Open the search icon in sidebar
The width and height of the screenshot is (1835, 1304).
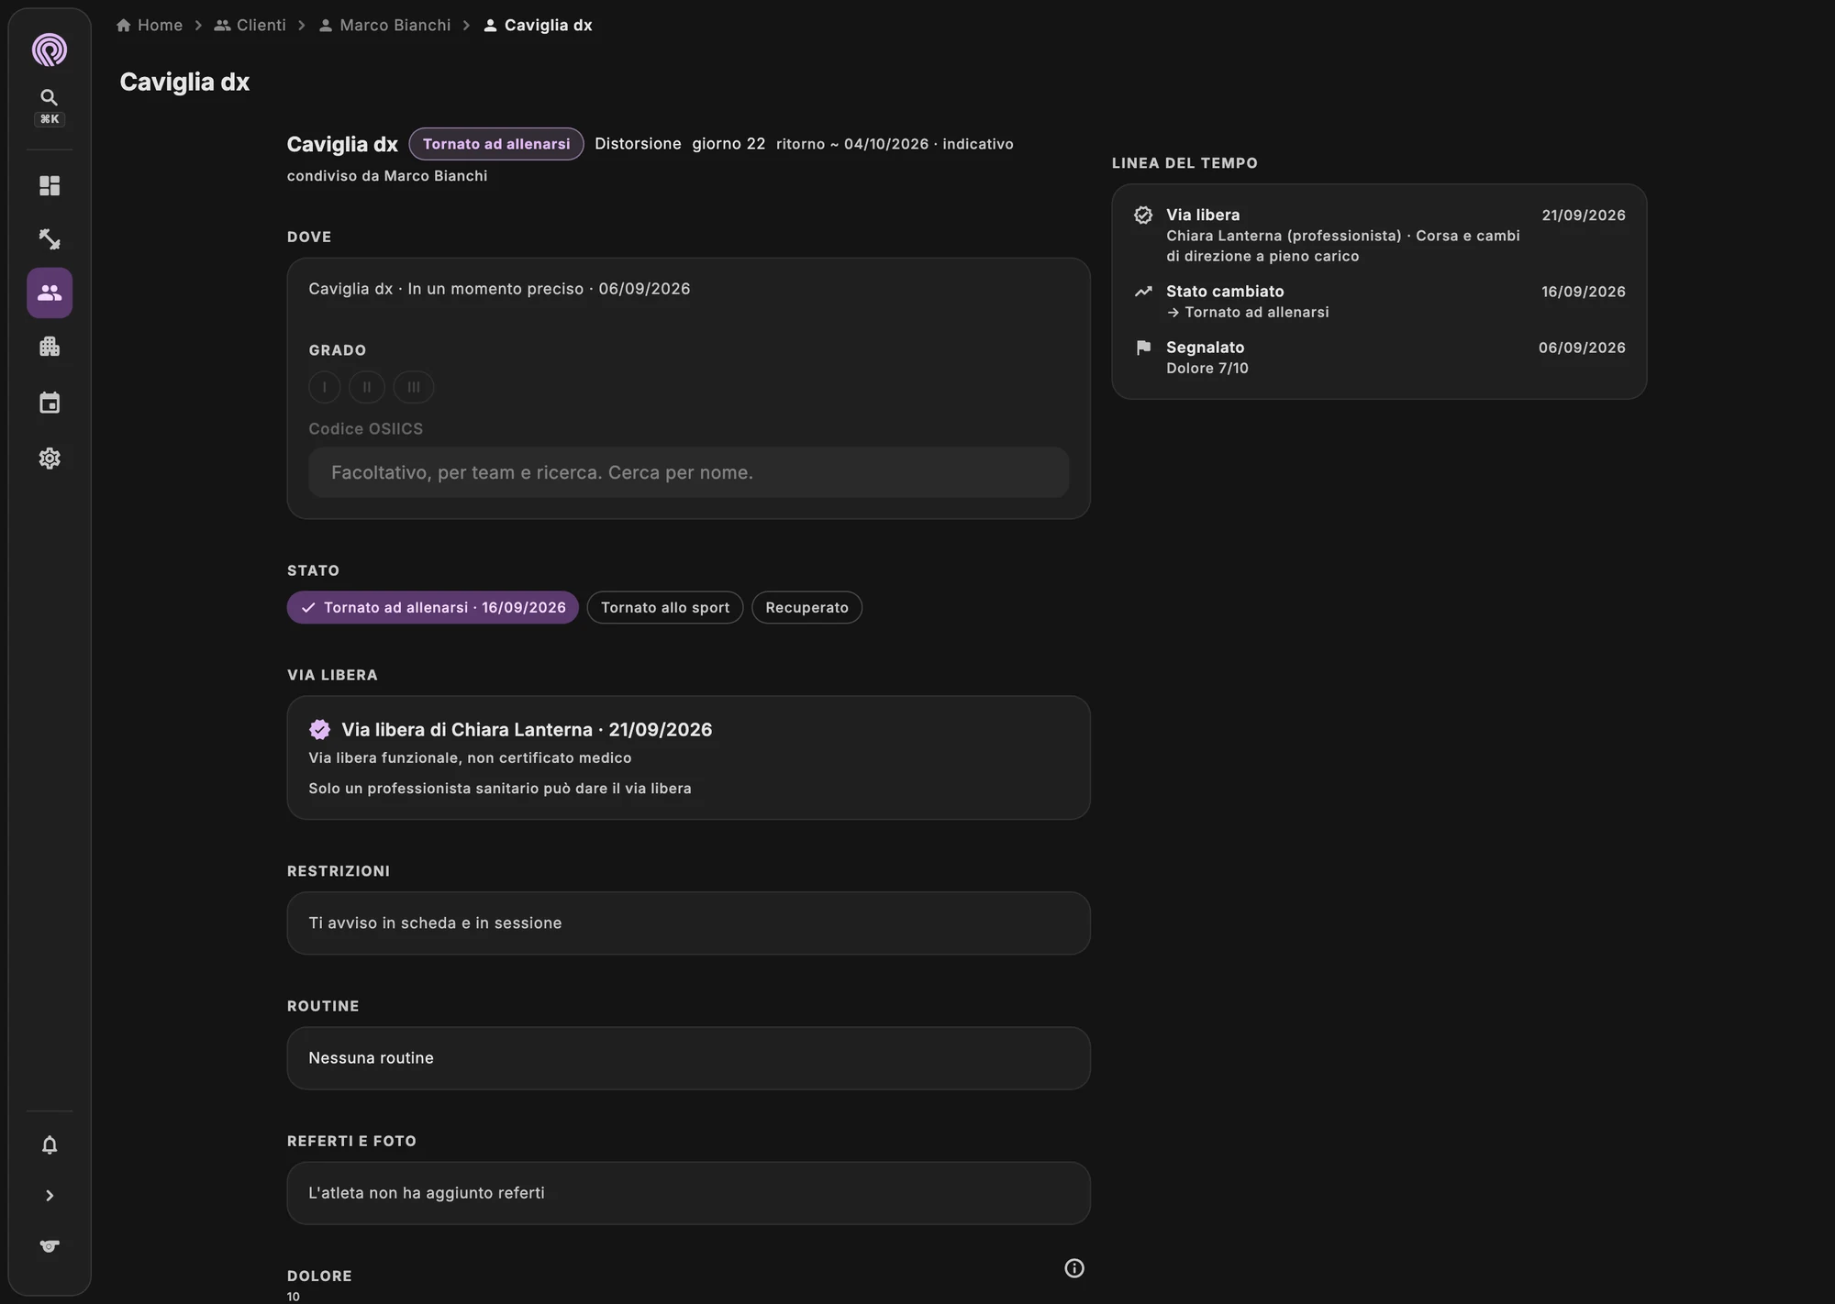pyautogui.click(x=50, y=97)
